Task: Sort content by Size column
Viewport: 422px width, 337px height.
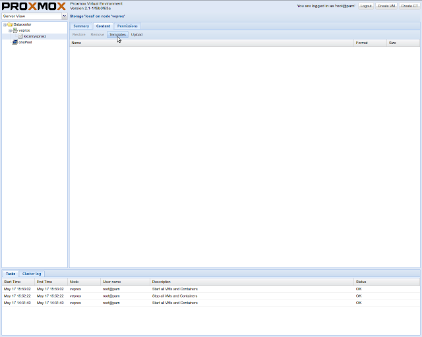Action: (x=403, y=43)
